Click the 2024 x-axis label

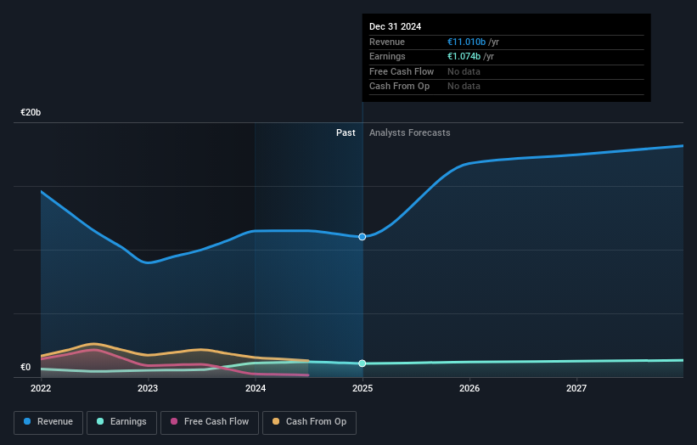click(256, 389)
